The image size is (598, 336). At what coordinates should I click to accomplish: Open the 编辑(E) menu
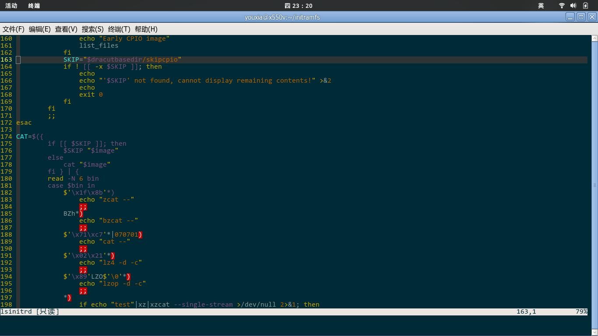(40, 29)
